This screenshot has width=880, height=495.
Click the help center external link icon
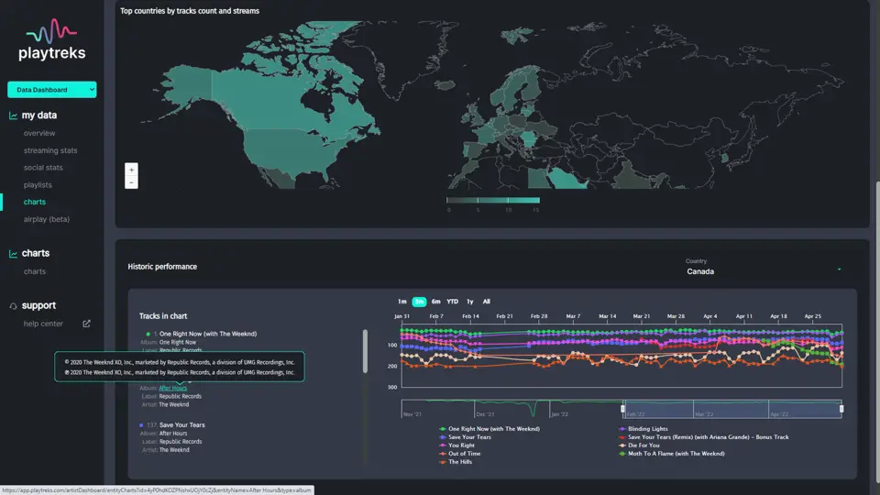(x=86, y=324)
